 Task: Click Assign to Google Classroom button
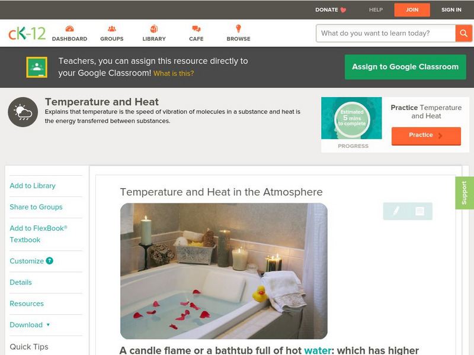click(x=405, y=67)
